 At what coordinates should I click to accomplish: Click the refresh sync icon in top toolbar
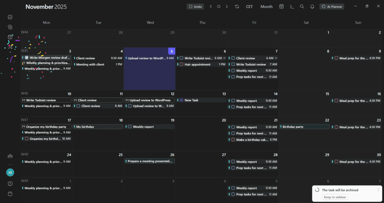click(237, 7)
